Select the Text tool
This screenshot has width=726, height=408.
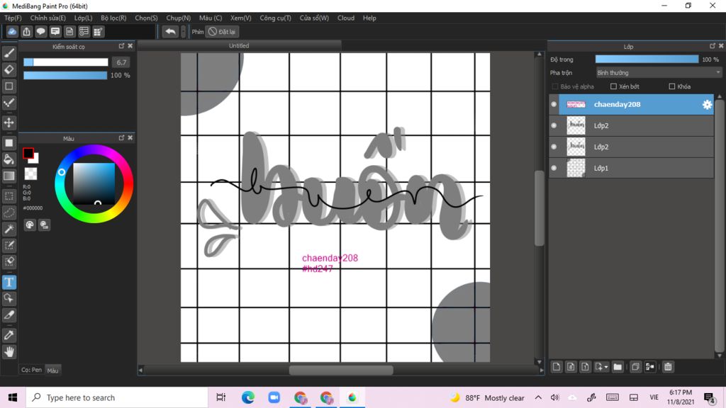9,282
